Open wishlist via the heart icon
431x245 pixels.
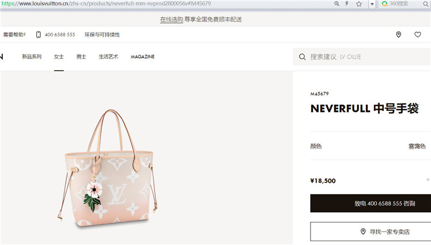[418, 35]
